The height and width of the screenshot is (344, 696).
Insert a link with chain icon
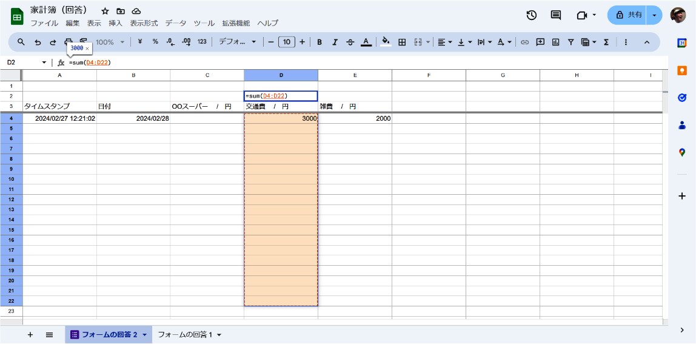click(524, 42)
